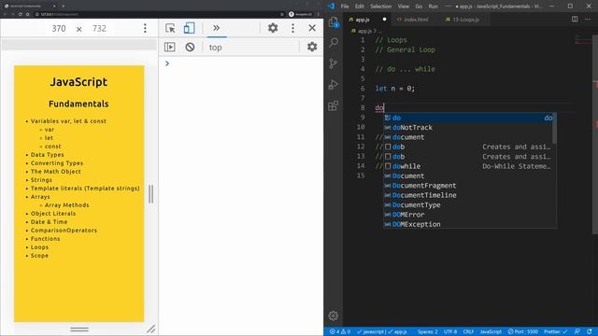Viewport: 598px width, 336px height.
Task: Open the VS Code Search view
Action: [x=334, y=42]
